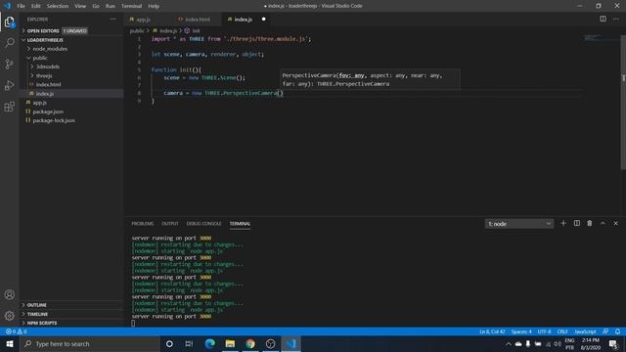Open the View menu
The width and height of the screenshot is (626, 352).
80,6
